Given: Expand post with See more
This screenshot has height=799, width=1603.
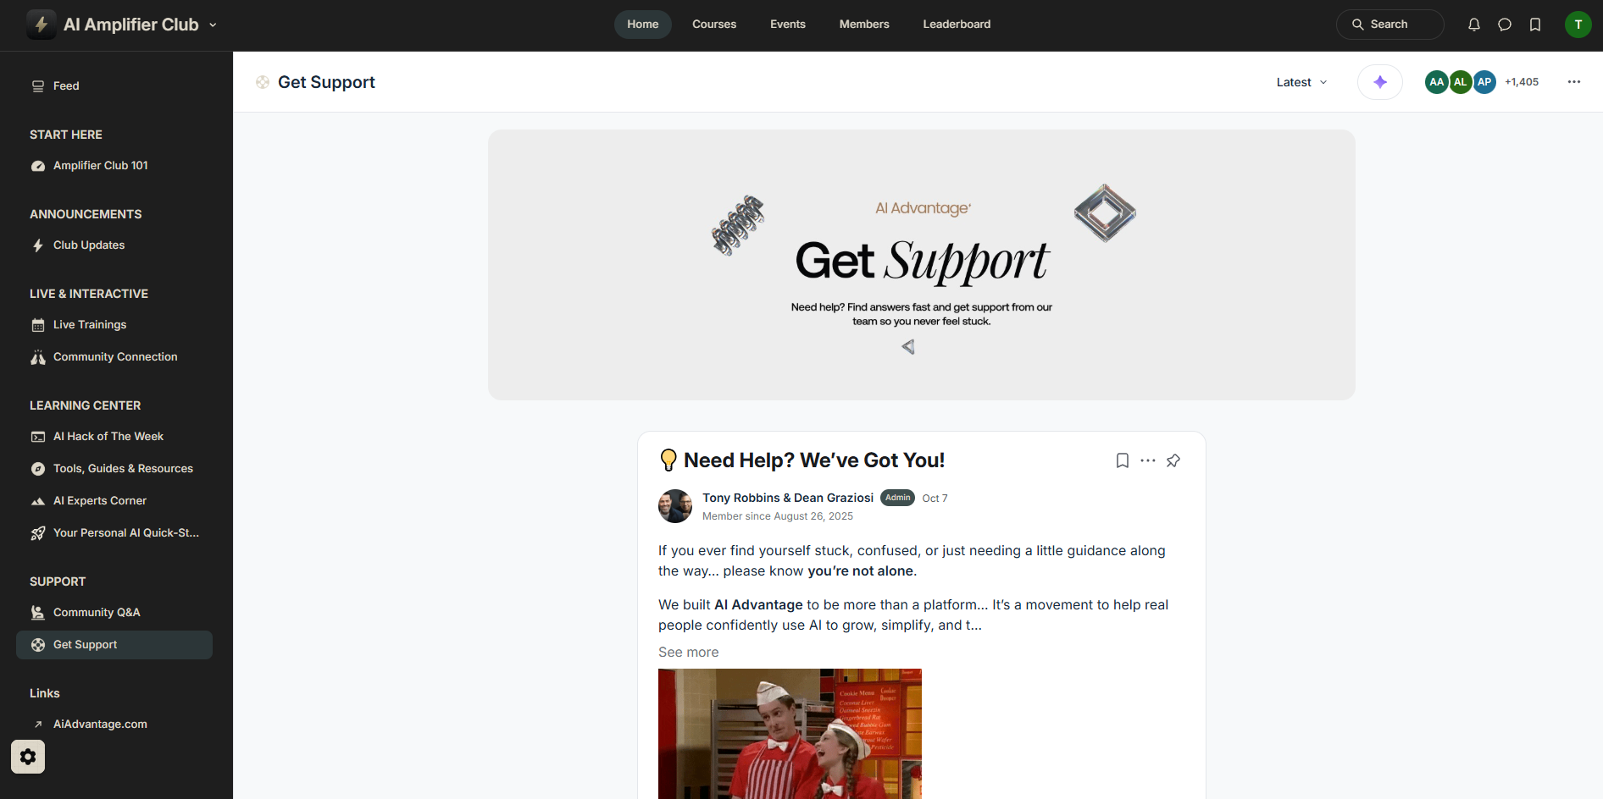Looking at the screenshot, I should tap(688, 652).
